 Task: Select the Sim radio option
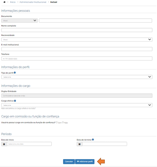point(57,122)
